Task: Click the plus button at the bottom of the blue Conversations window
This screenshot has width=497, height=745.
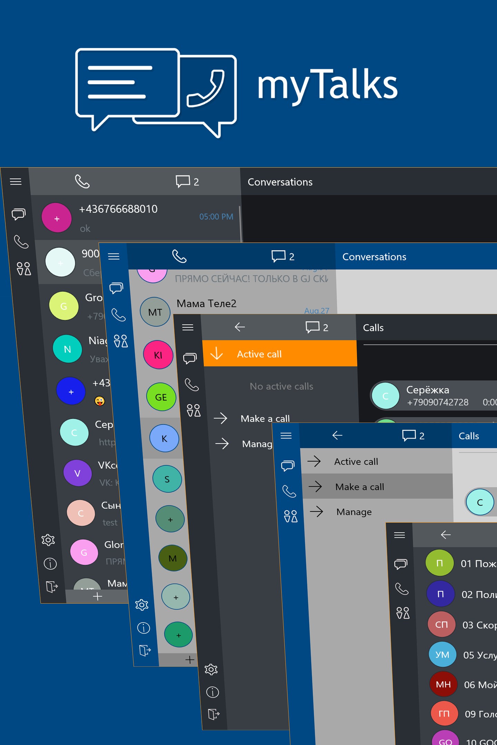Action: (190, 659)
